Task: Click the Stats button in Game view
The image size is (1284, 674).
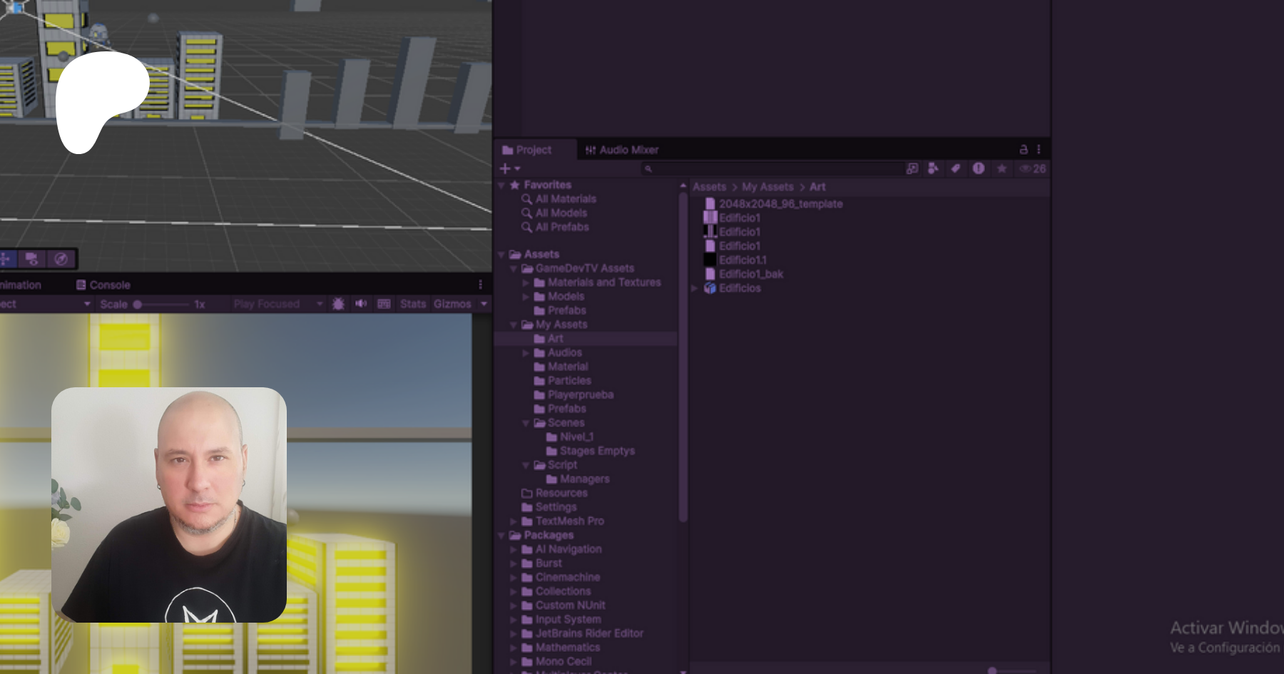Action: 412,304
